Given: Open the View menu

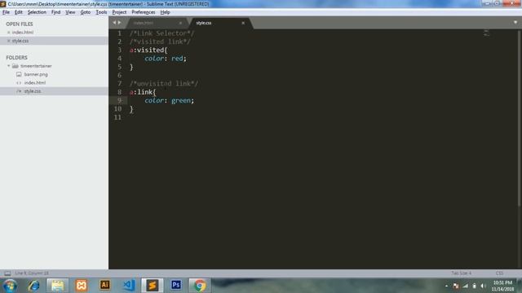Looking at the screenshot, I should (70, 12).
